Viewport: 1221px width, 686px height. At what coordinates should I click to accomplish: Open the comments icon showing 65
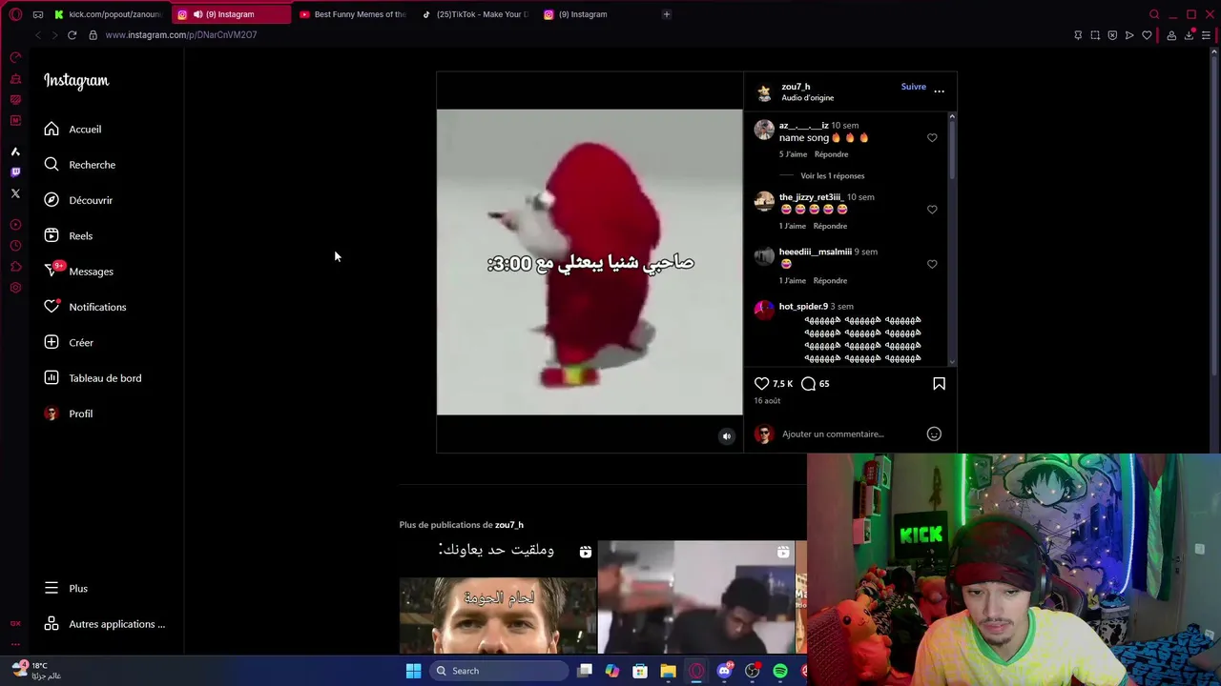[808, 383]
